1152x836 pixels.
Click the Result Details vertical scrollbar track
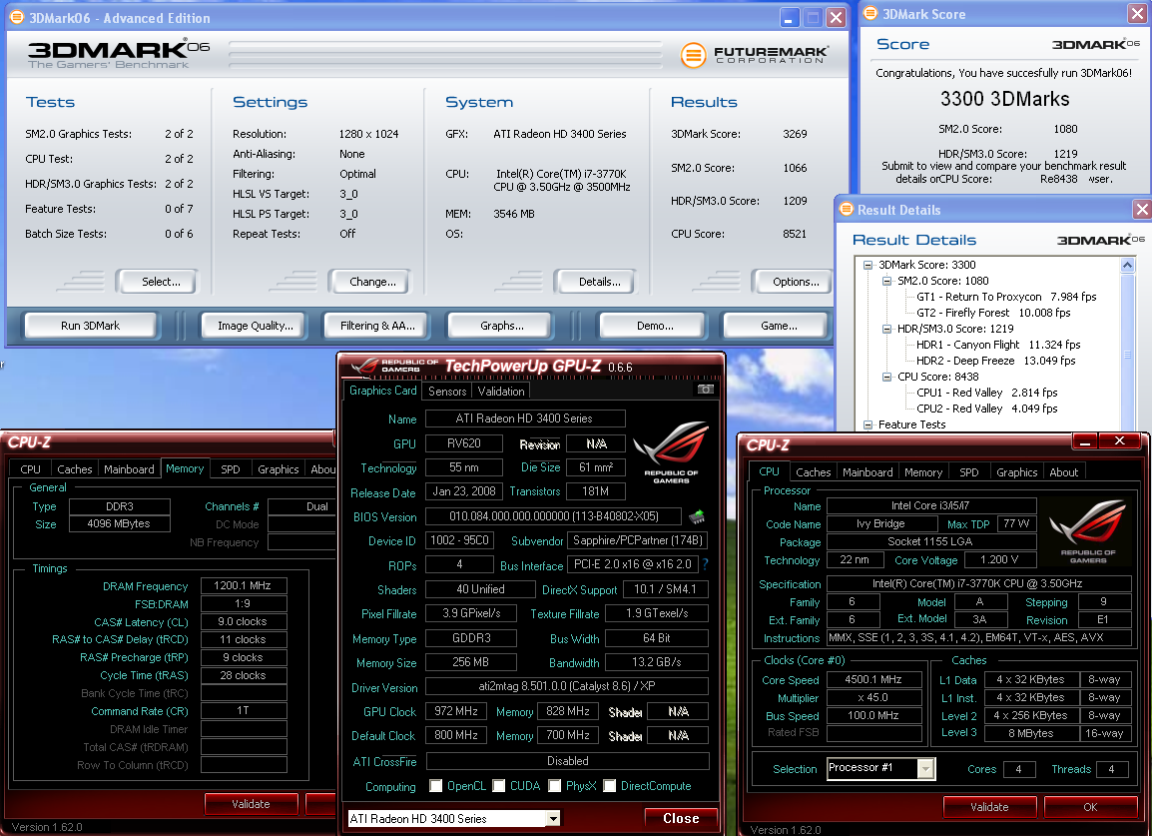tap(1128, 352)
